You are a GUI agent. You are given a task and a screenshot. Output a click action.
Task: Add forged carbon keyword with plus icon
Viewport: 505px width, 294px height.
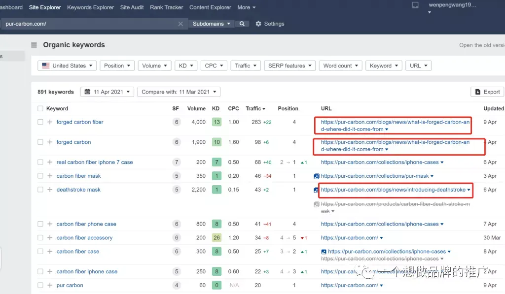pyautogui.click(x=50, y=142)
